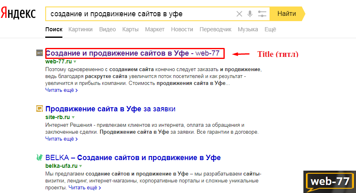This screenshot has height=193, width=356.
Task: Open the web-77.ru green URL
Action: [59, 61]
